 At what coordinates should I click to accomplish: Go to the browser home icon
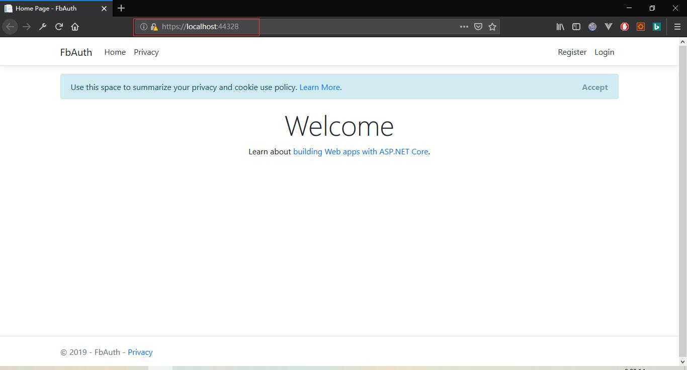75,27
